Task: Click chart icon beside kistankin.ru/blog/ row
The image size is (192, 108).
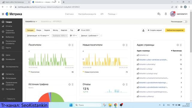Action: pos(138,69)
